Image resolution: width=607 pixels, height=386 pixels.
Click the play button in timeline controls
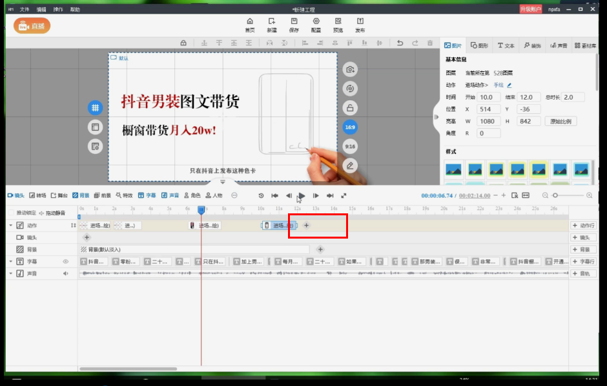(302, 195)
